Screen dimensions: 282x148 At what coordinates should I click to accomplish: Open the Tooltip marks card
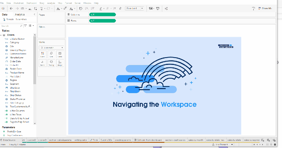tap(51, 63)
